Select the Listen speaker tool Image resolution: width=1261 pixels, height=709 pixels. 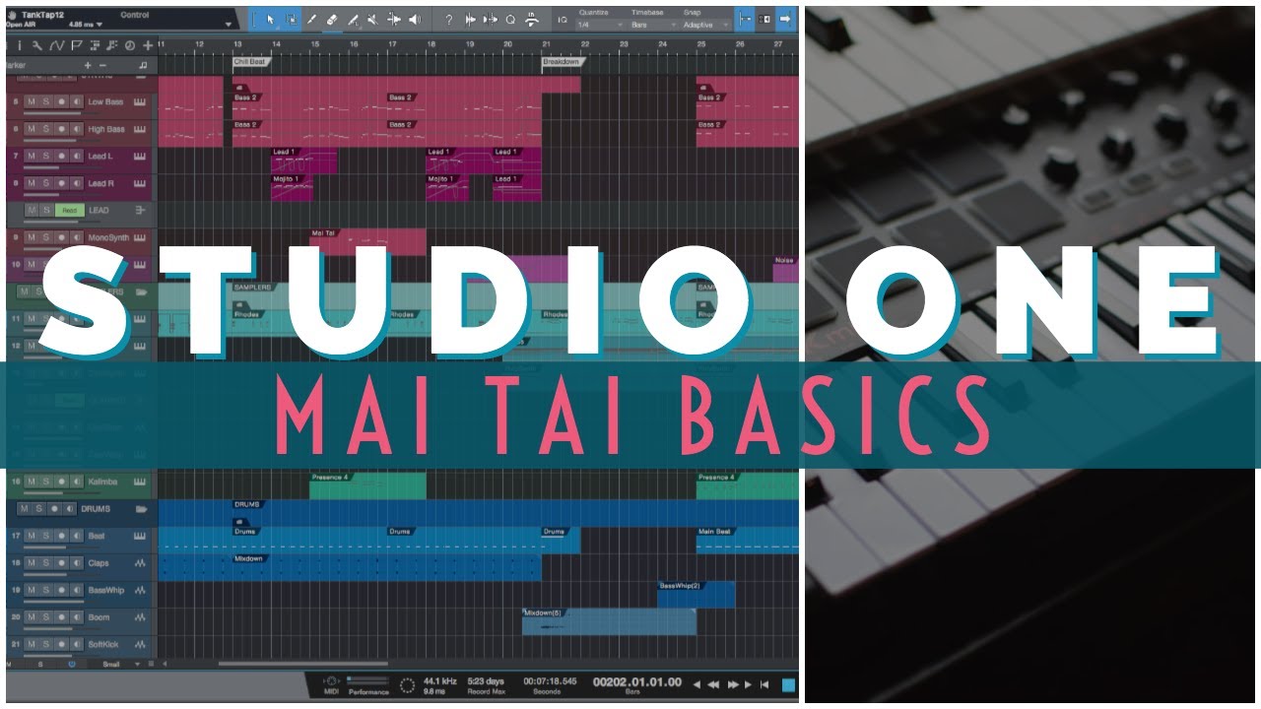pos(414,19)
